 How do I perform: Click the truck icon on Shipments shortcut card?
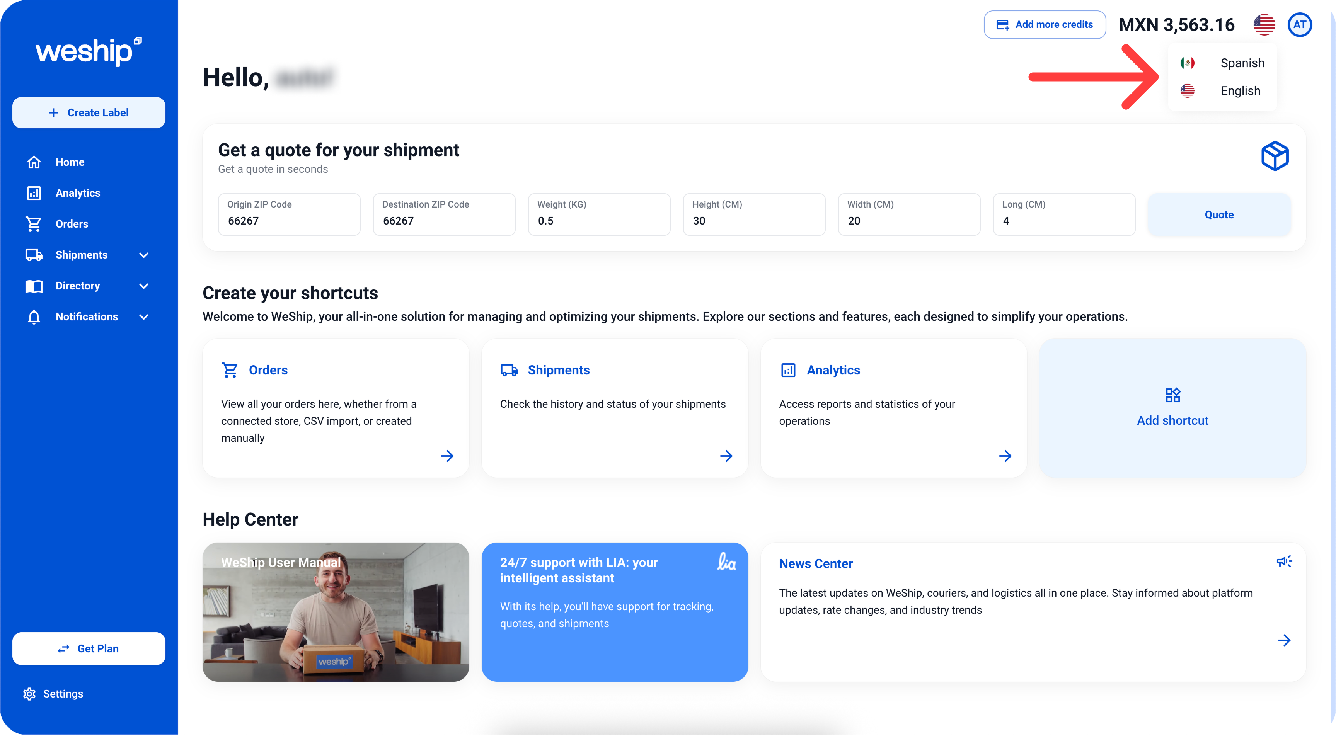click(x=509, y=370)
